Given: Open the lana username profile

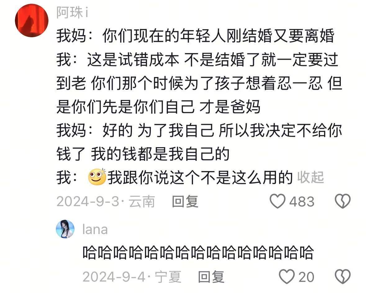Looking at the screenshot, I should [95, 229].
